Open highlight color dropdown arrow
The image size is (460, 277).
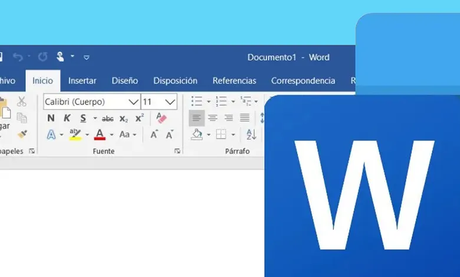tap(87, 135)
